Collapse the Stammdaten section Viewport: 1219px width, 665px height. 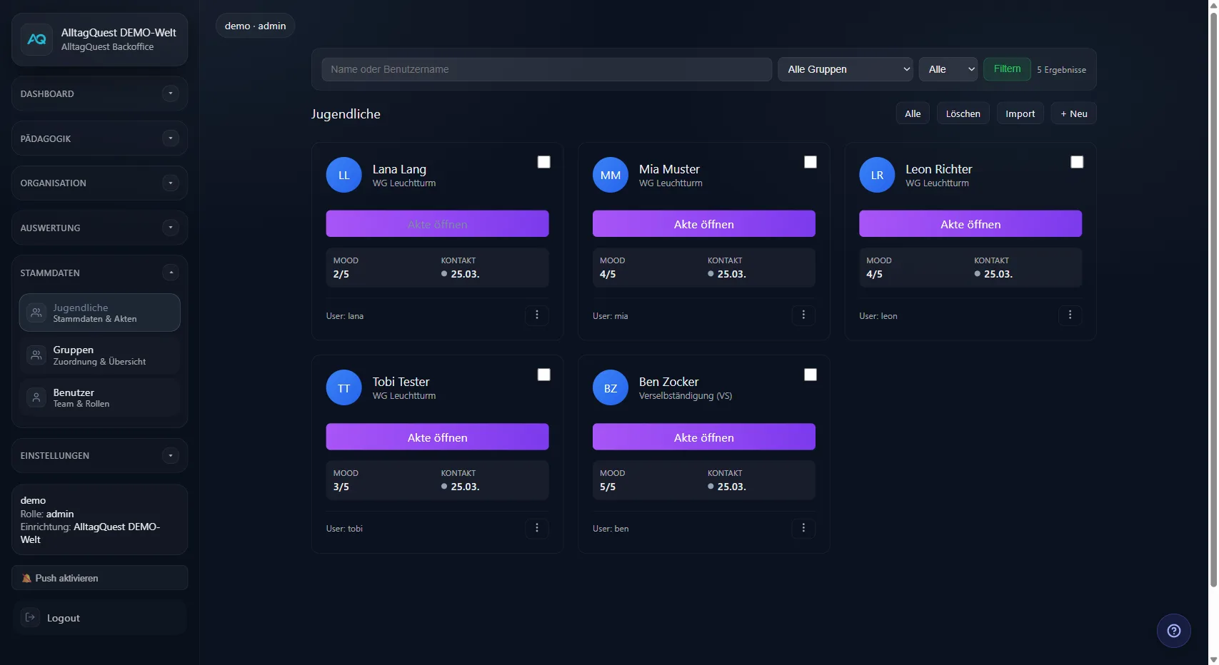(x=171, y=273)
